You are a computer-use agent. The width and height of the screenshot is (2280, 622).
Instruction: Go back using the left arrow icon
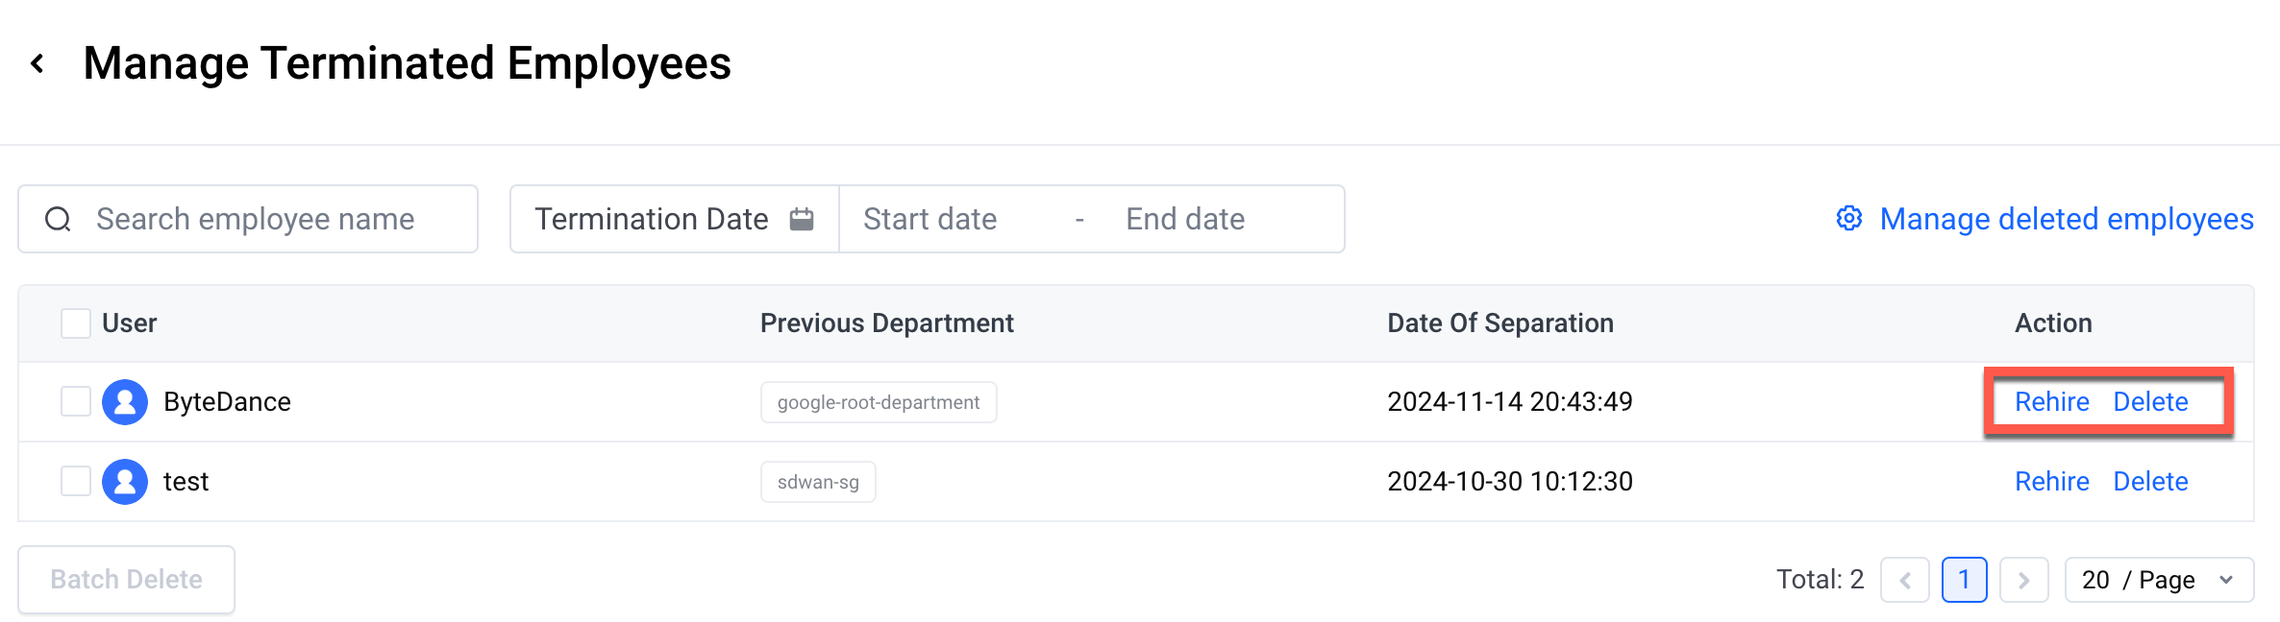[37, 63]
